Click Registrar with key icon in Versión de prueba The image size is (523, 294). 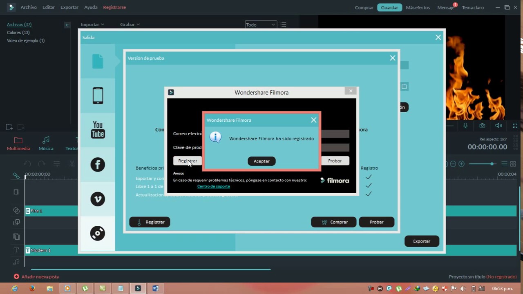tap(150, 222)
